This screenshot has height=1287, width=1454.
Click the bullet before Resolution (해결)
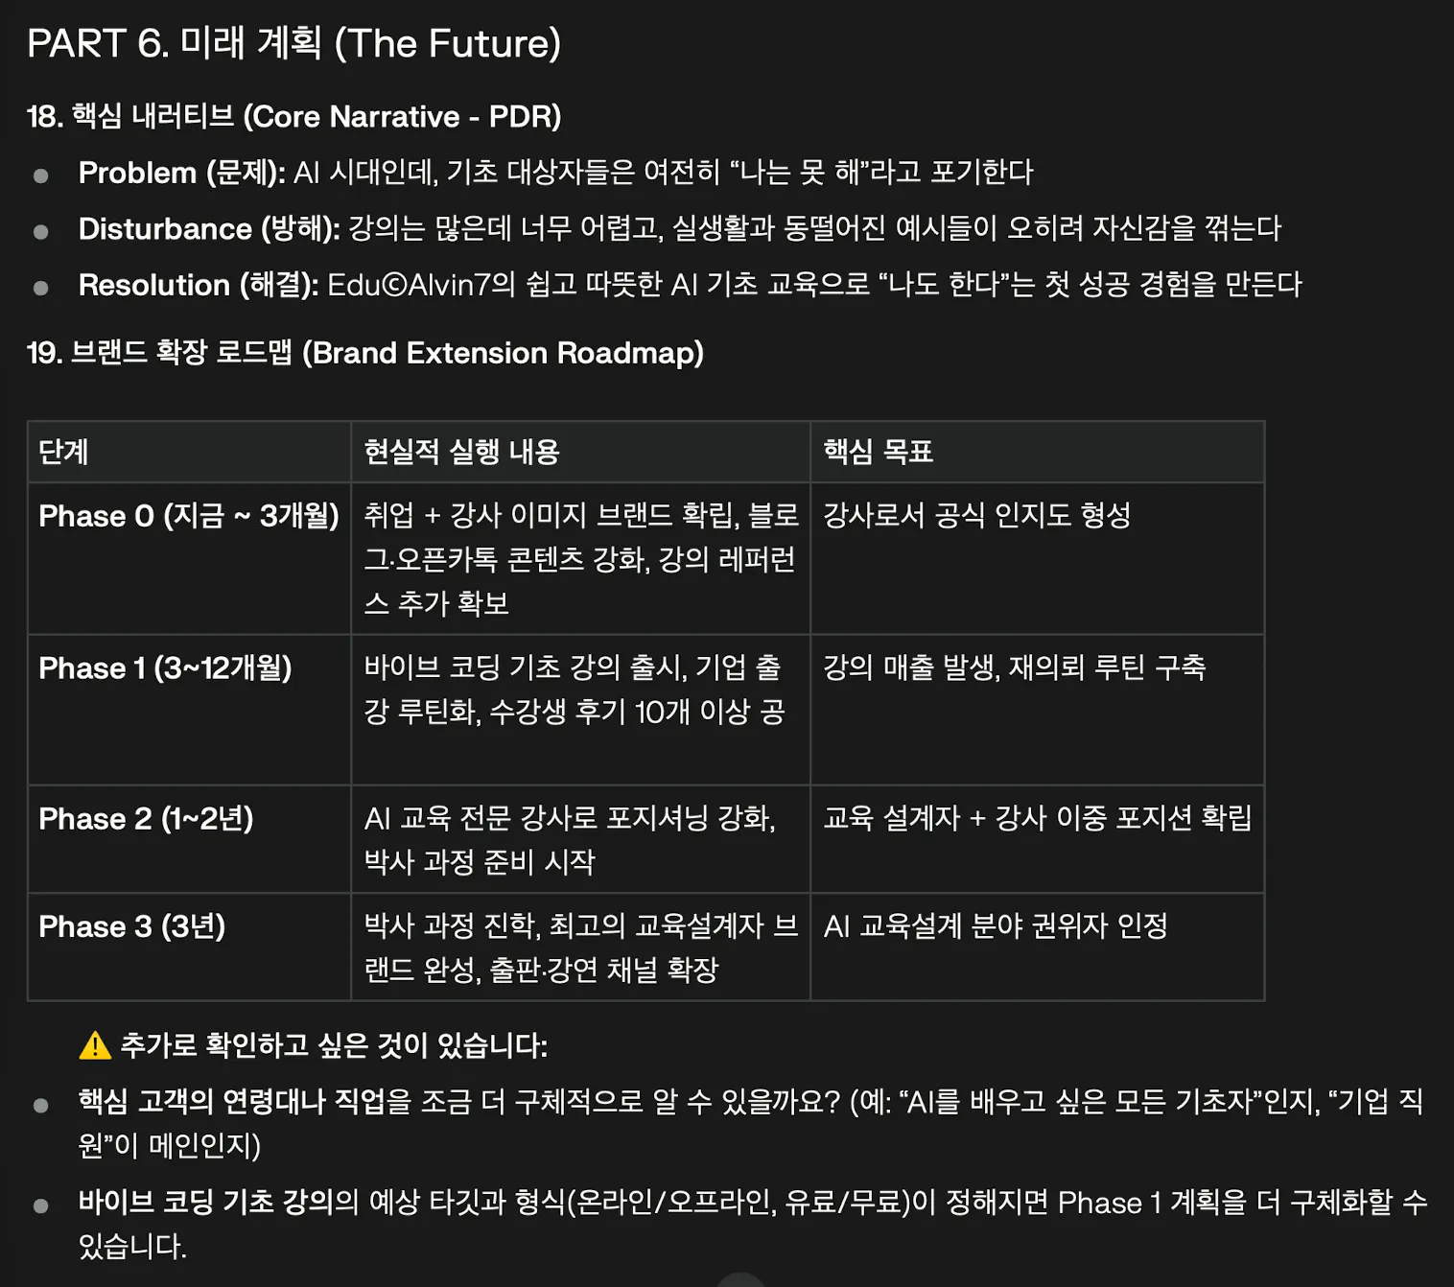[x=41, y=288]
